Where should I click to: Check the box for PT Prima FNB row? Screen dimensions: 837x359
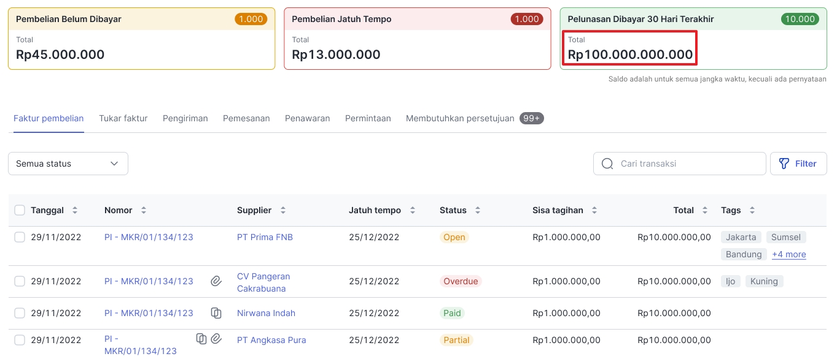point(20,237)
